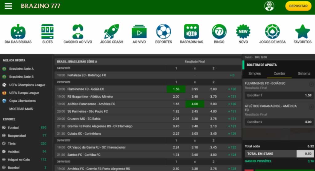Open the user profile avatar
The width and height of the screenshot is (315, 171).
269,6
